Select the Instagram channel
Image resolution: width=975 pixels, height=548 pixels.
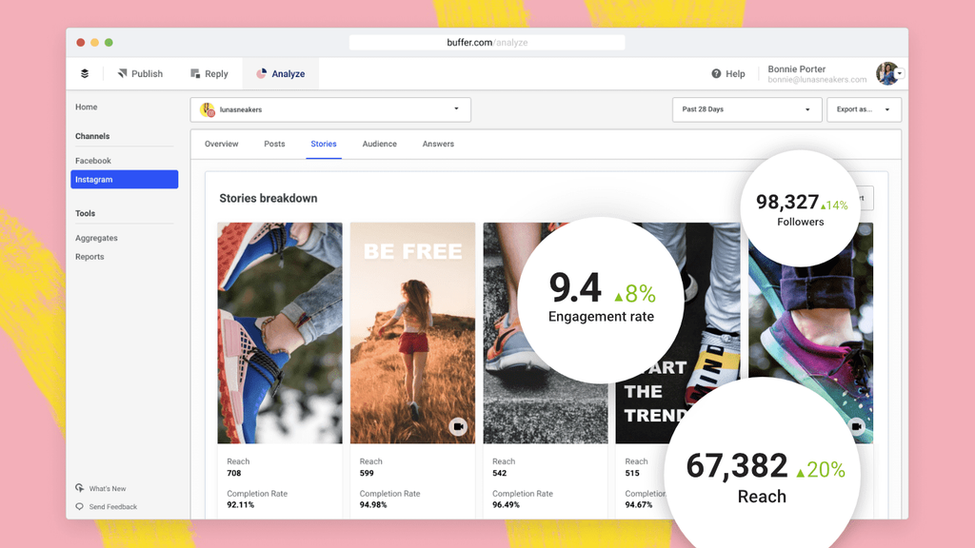click(x=125, y=179)
